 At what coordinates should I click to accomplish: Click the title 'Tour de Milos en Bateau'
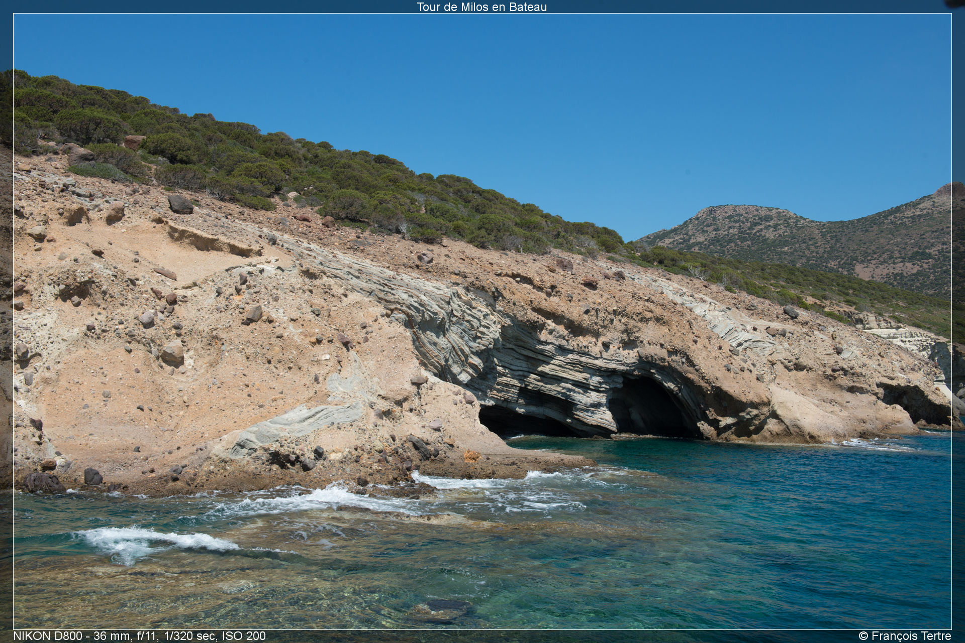(x=481, y=7)
